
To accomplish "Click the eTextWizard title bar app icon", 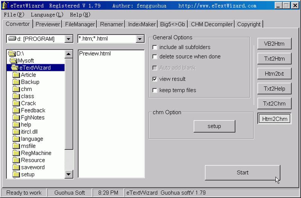I will pos(5,5).
